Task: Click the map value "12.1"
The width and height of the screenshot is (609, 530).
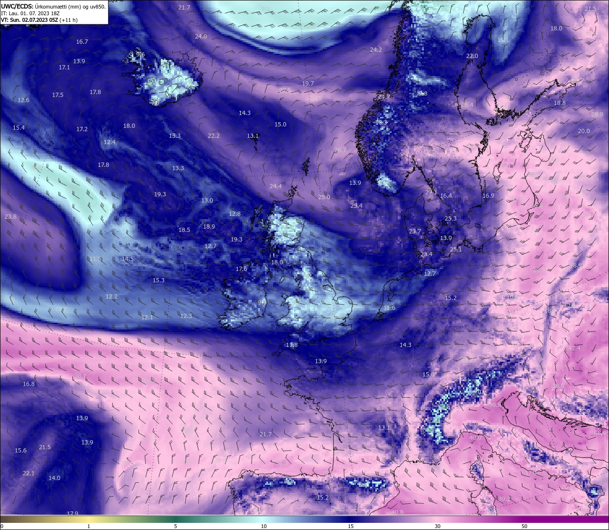Action: 147,318
